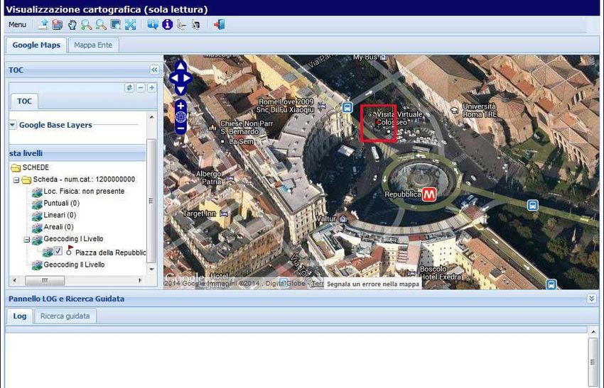Pan the map left with arrow control
Viewport: 604px width, 388px height.
pos(174,78)
